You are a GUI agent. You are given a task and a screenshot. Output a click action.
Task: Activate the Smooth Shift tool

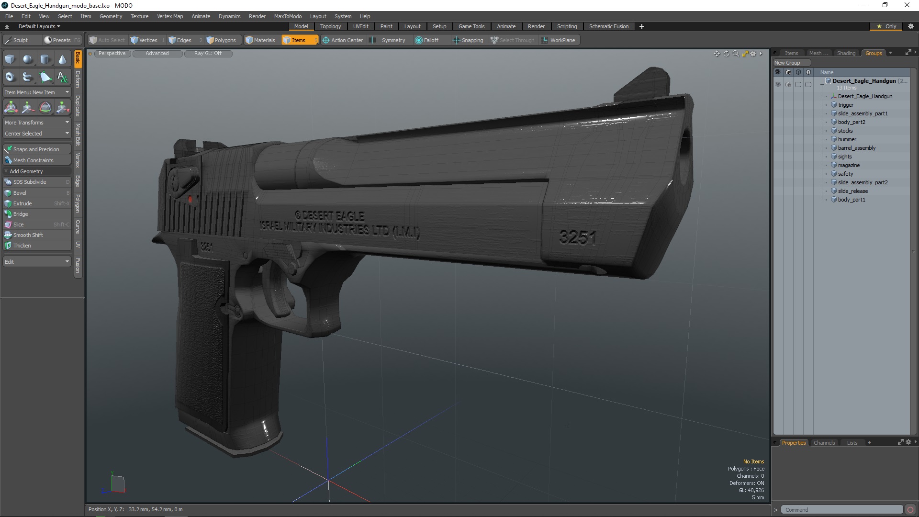click(x=37, y=235)
